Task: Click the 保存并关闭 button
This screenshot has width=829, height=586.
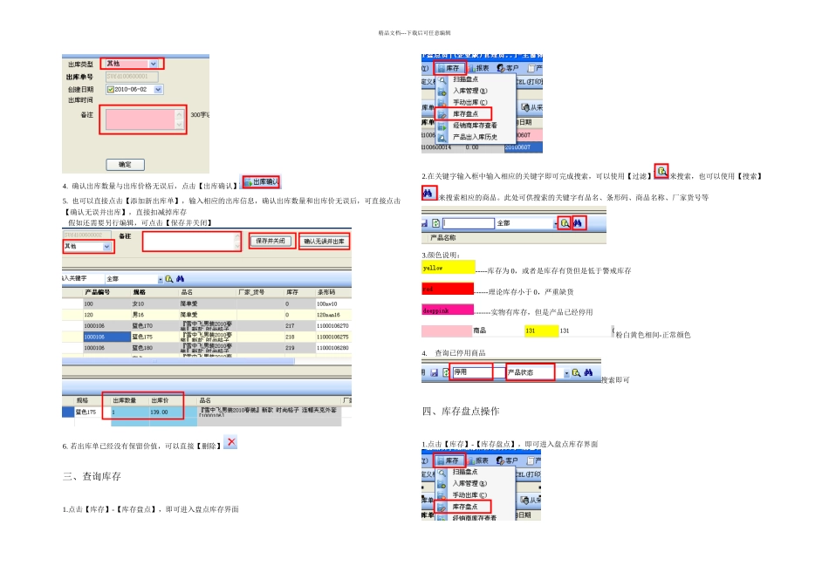Action: [271, 241]
